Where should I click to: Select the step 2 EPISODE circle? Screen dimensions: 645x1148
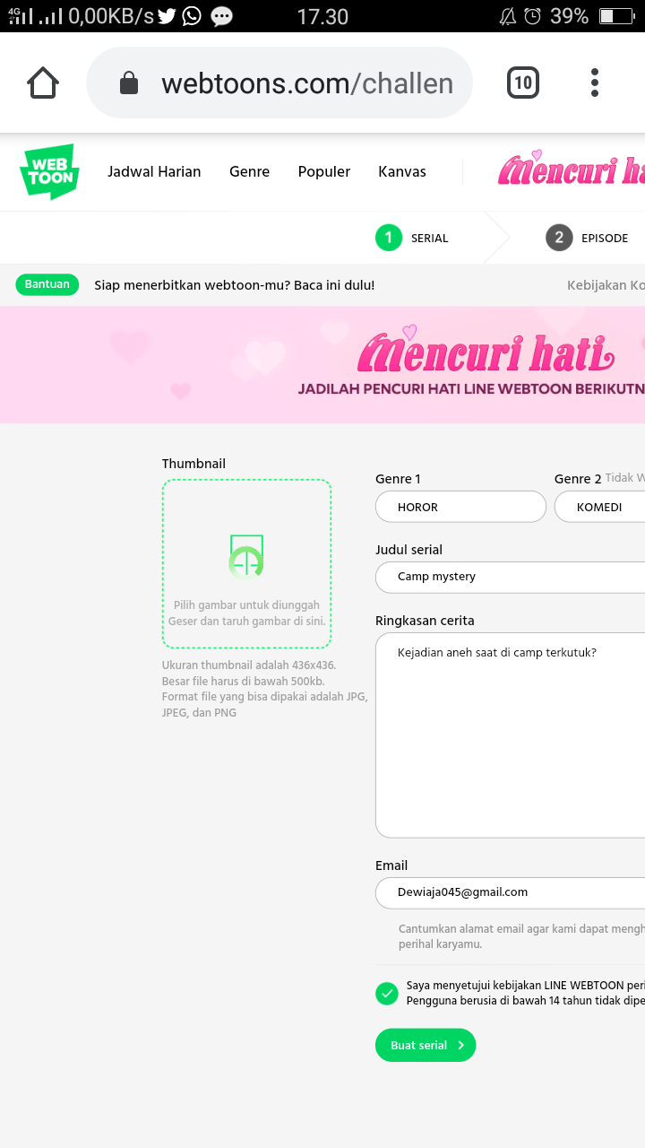(559, 238)
